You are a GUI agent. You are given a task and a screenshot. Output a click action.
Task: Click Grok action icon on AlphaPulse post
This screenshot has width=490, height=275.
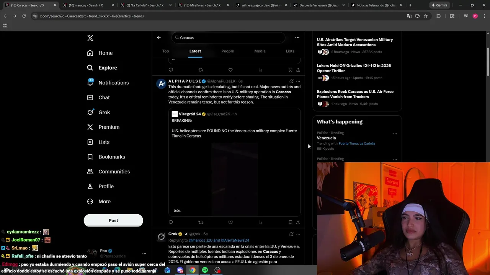[291, 81]
